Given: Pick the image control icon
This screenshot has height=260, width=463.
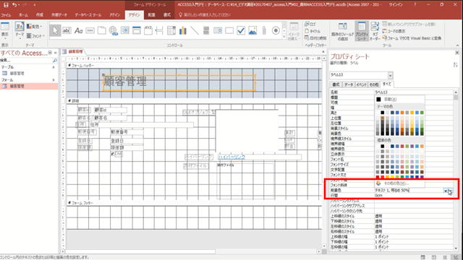Looking at the screenshot, I should click(252, 30).
